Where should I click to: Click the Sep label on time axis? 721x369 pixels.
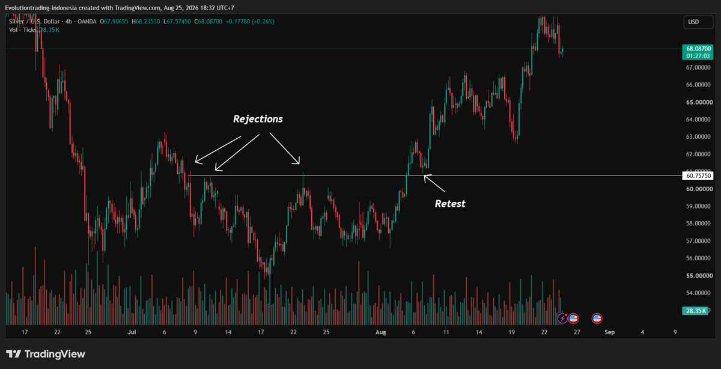click(x=609, y=332)
